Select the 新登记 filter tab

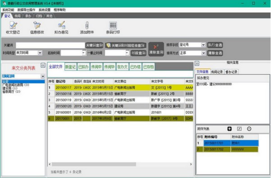point(70,67)
